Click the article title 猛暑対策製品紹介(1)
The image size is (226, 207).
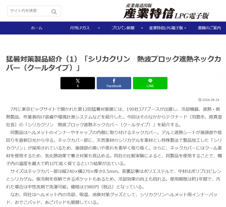[114, 63]
